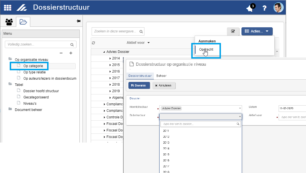Click the application logo in header

pyautogui.click(x=22, y=8)
